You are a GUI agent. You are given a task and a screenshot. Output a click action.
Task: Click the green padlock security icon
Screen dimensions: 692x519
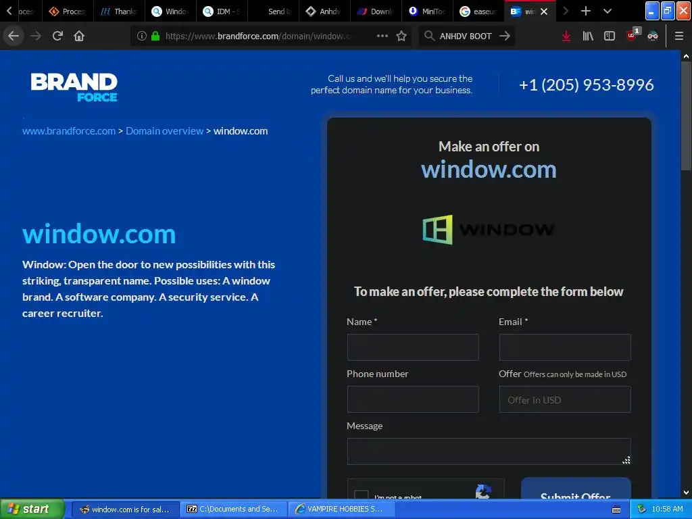tap(155, 36)
